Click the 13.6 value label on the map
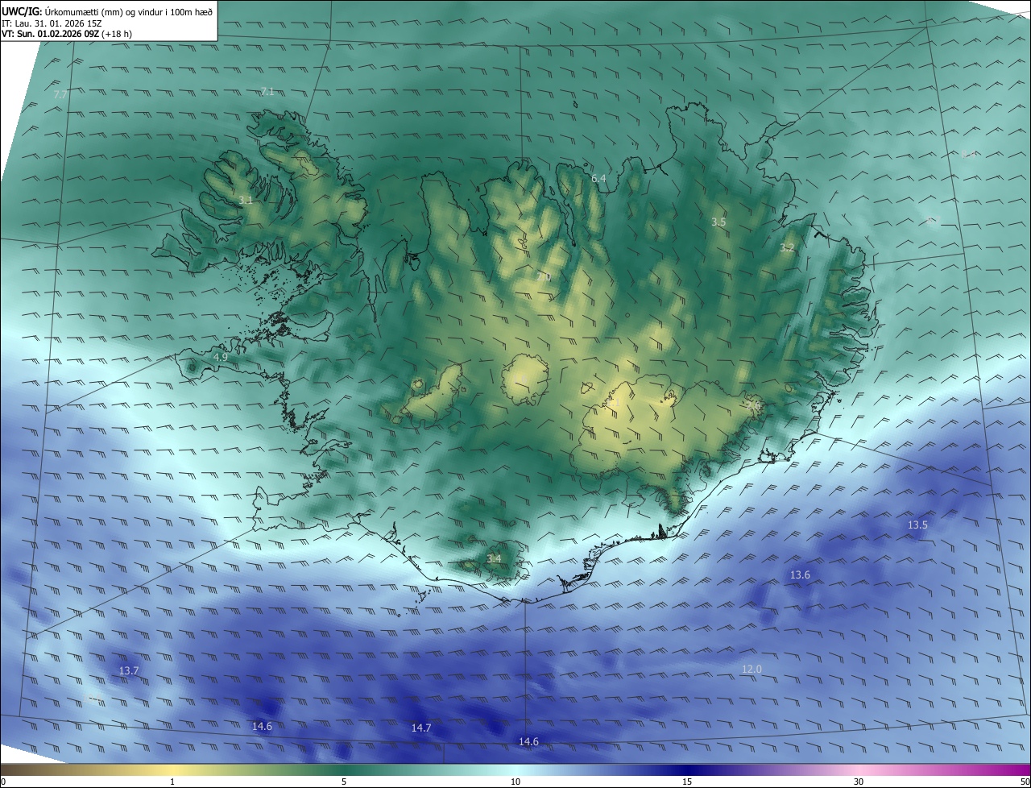 coord(800,574)
